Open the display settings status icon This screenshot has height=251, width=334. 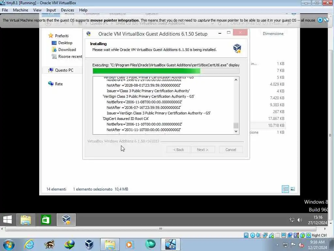(283, 235)
